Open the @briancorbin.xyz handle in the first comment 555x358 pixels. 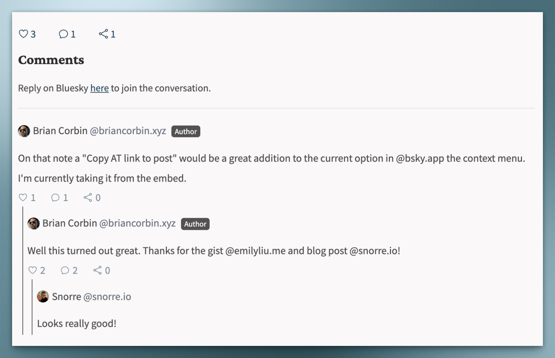coord(128,131)
